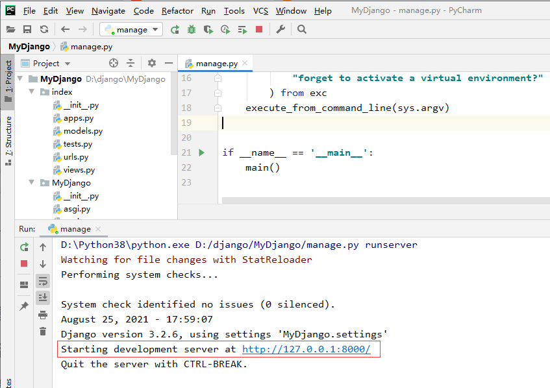The width and height of the screenshot is (550, 388).
Task: Open the Tools menu
Action: tap(234, 11)
